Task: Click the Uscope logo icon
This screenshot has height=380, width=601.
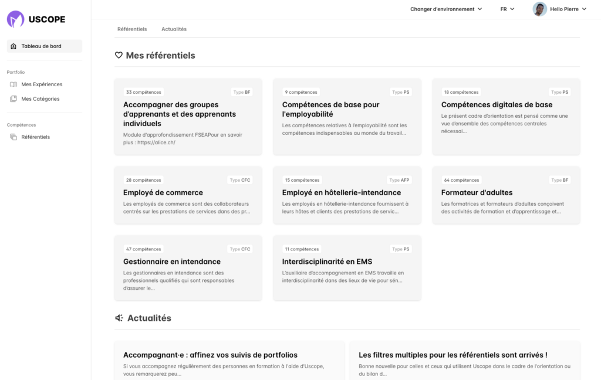Action: click(x=15, y=19)
